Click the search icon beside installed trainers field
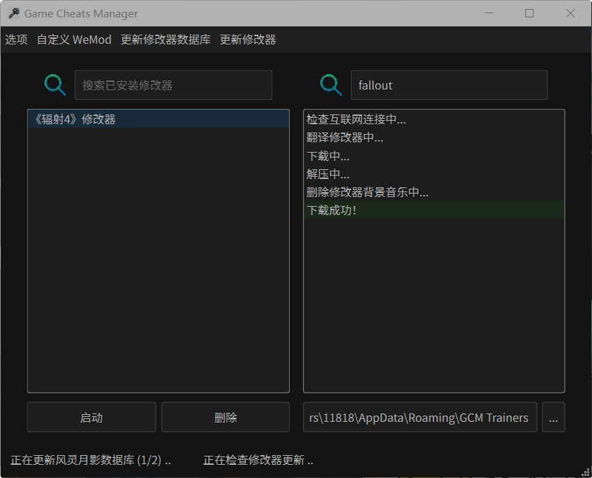Image resolution: width=592 pixels, height=478 pixels. point(54,84)
